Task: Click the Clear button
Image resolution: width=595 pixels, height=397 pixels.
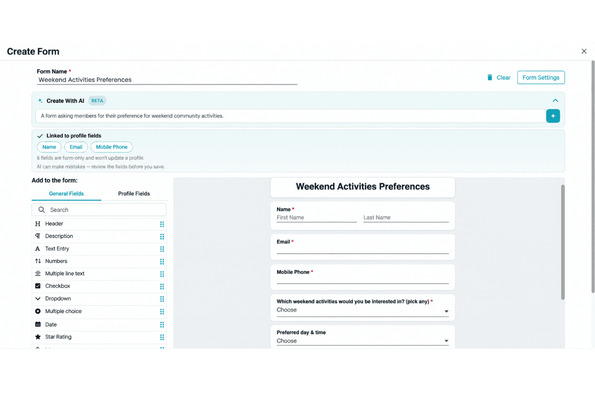Action: [499, 77]
